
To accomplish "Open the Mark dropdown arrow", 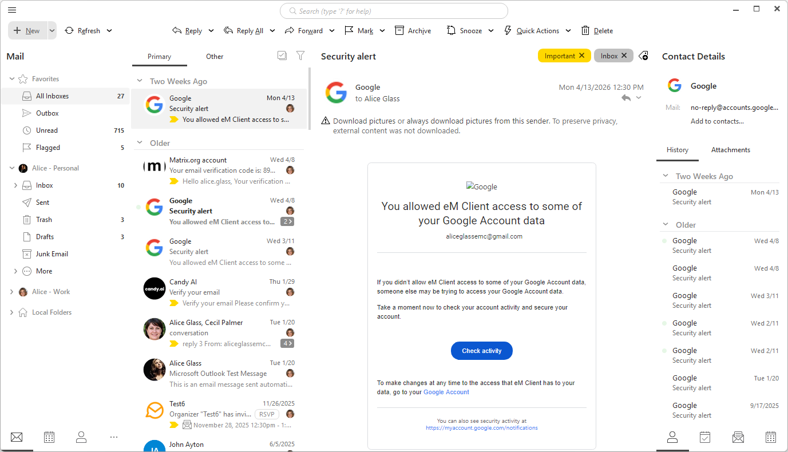I will click(382, 31).
